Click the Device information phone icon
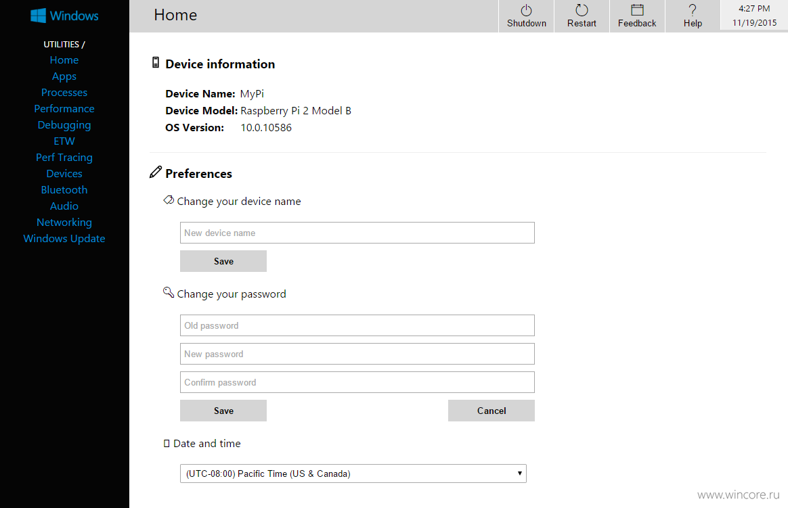 (x=156, y=63)
